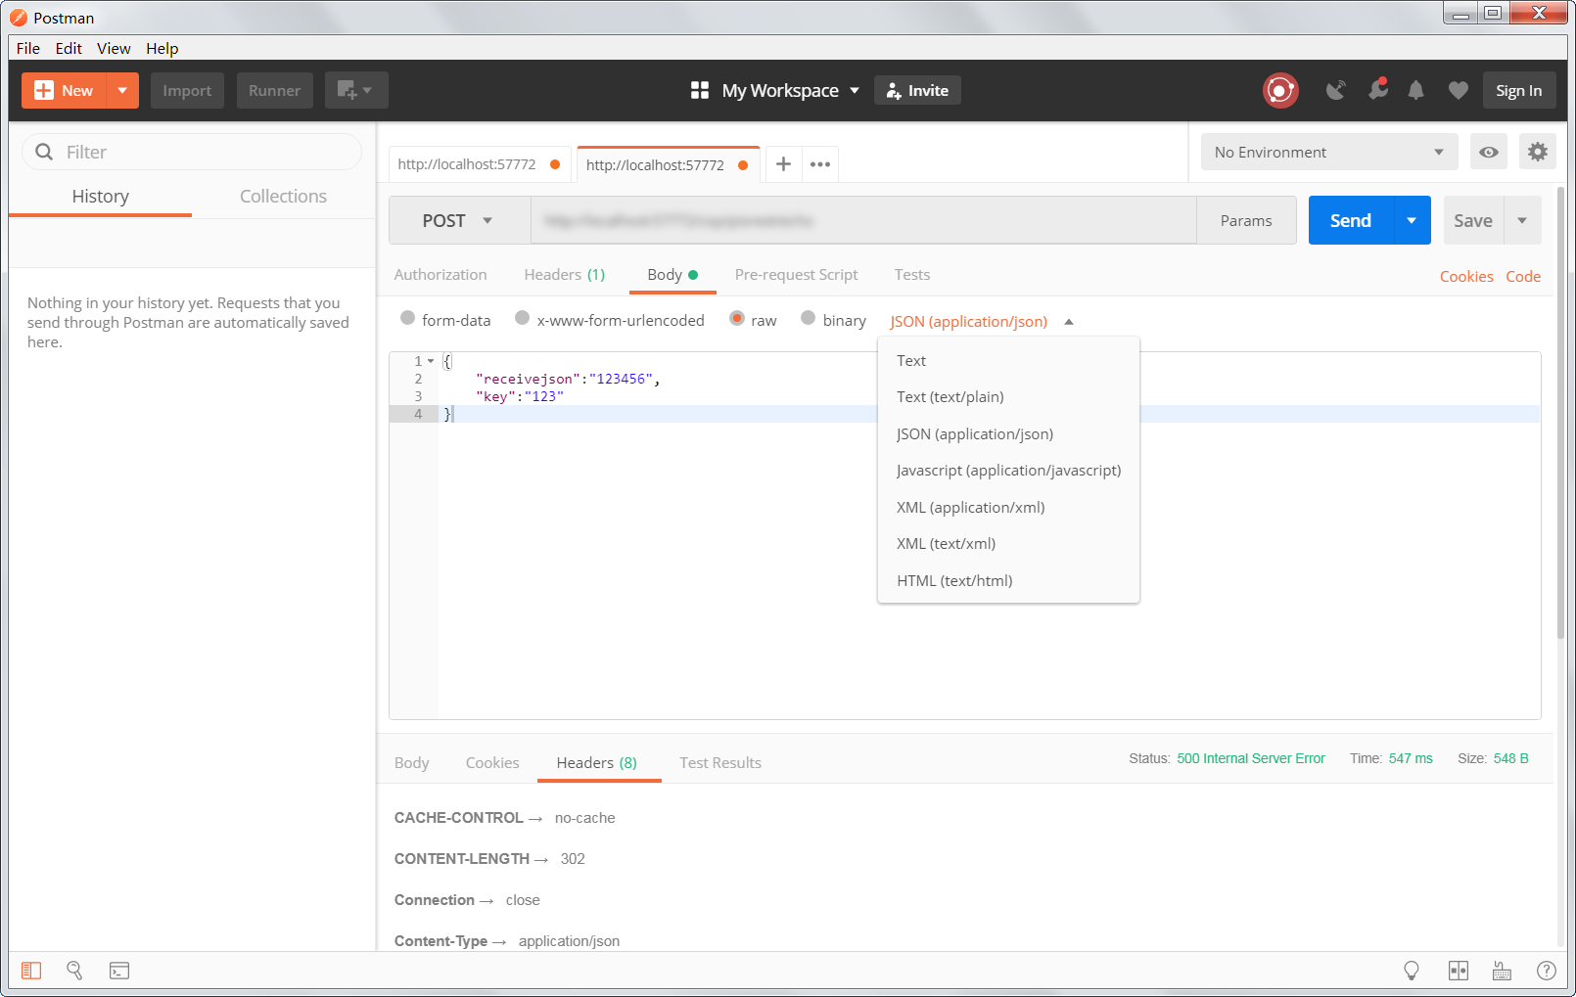This screenshot has height=997, width=1576.
Task: Open settings wrench icon in header
Action: 1378,90
